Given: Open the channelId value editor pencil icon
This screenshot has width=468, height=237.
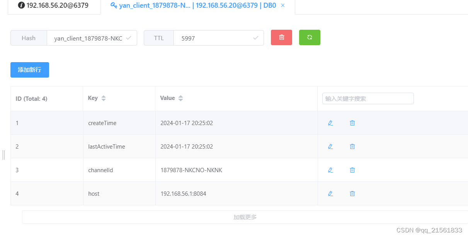Looking at the screenshot, I should pos(330,170).
